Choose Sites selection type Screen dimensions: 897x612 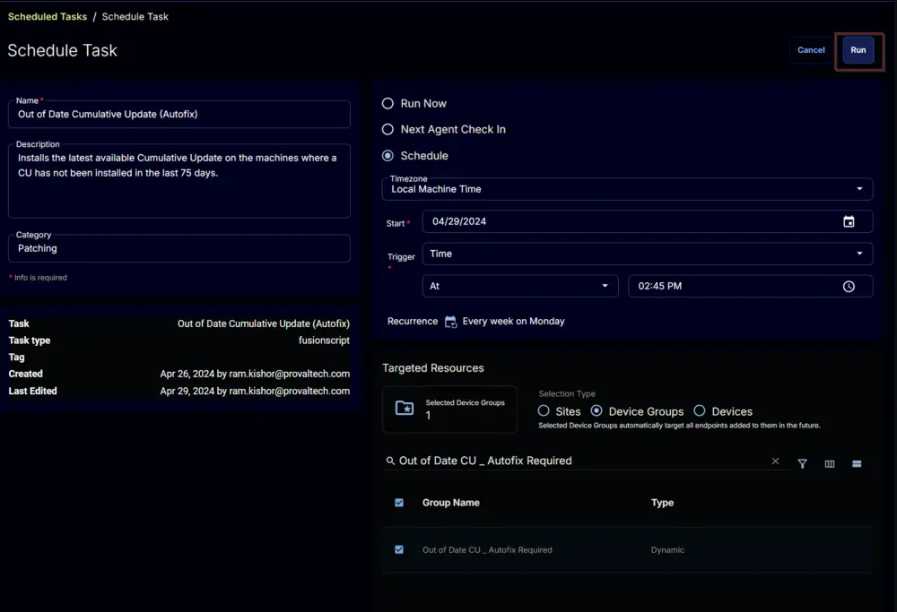point(544,411)
